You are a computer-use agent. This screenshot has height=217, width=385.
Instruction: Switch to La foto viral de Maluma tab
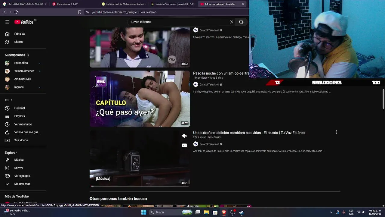click(123, 4)
